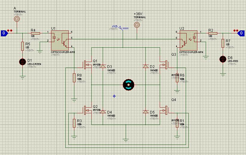Image resolution: width=246 pixels, height=155 pixels.
Task: Select resistor R2 next to U2
Action: tap(213, 33)
